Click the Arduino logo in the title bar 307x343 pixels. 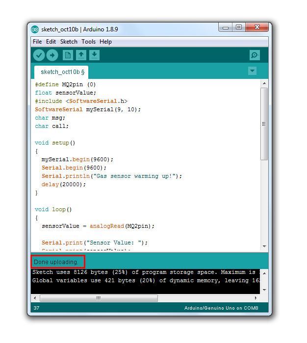(35, 29)
